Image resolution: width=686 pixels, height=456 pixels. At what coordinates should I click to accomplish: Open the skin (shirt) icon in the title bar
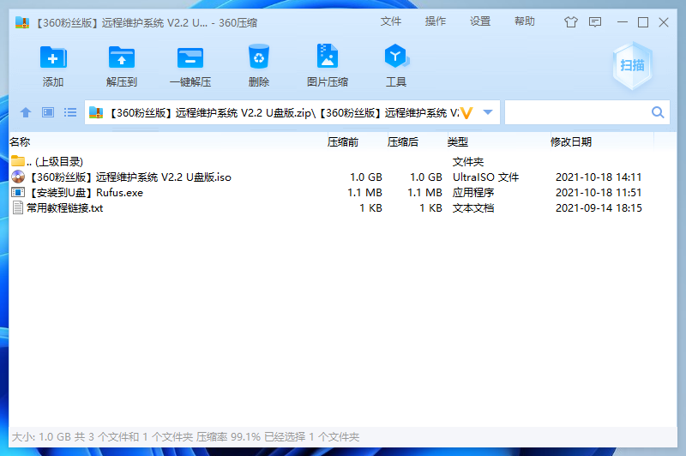coord(570,22)
